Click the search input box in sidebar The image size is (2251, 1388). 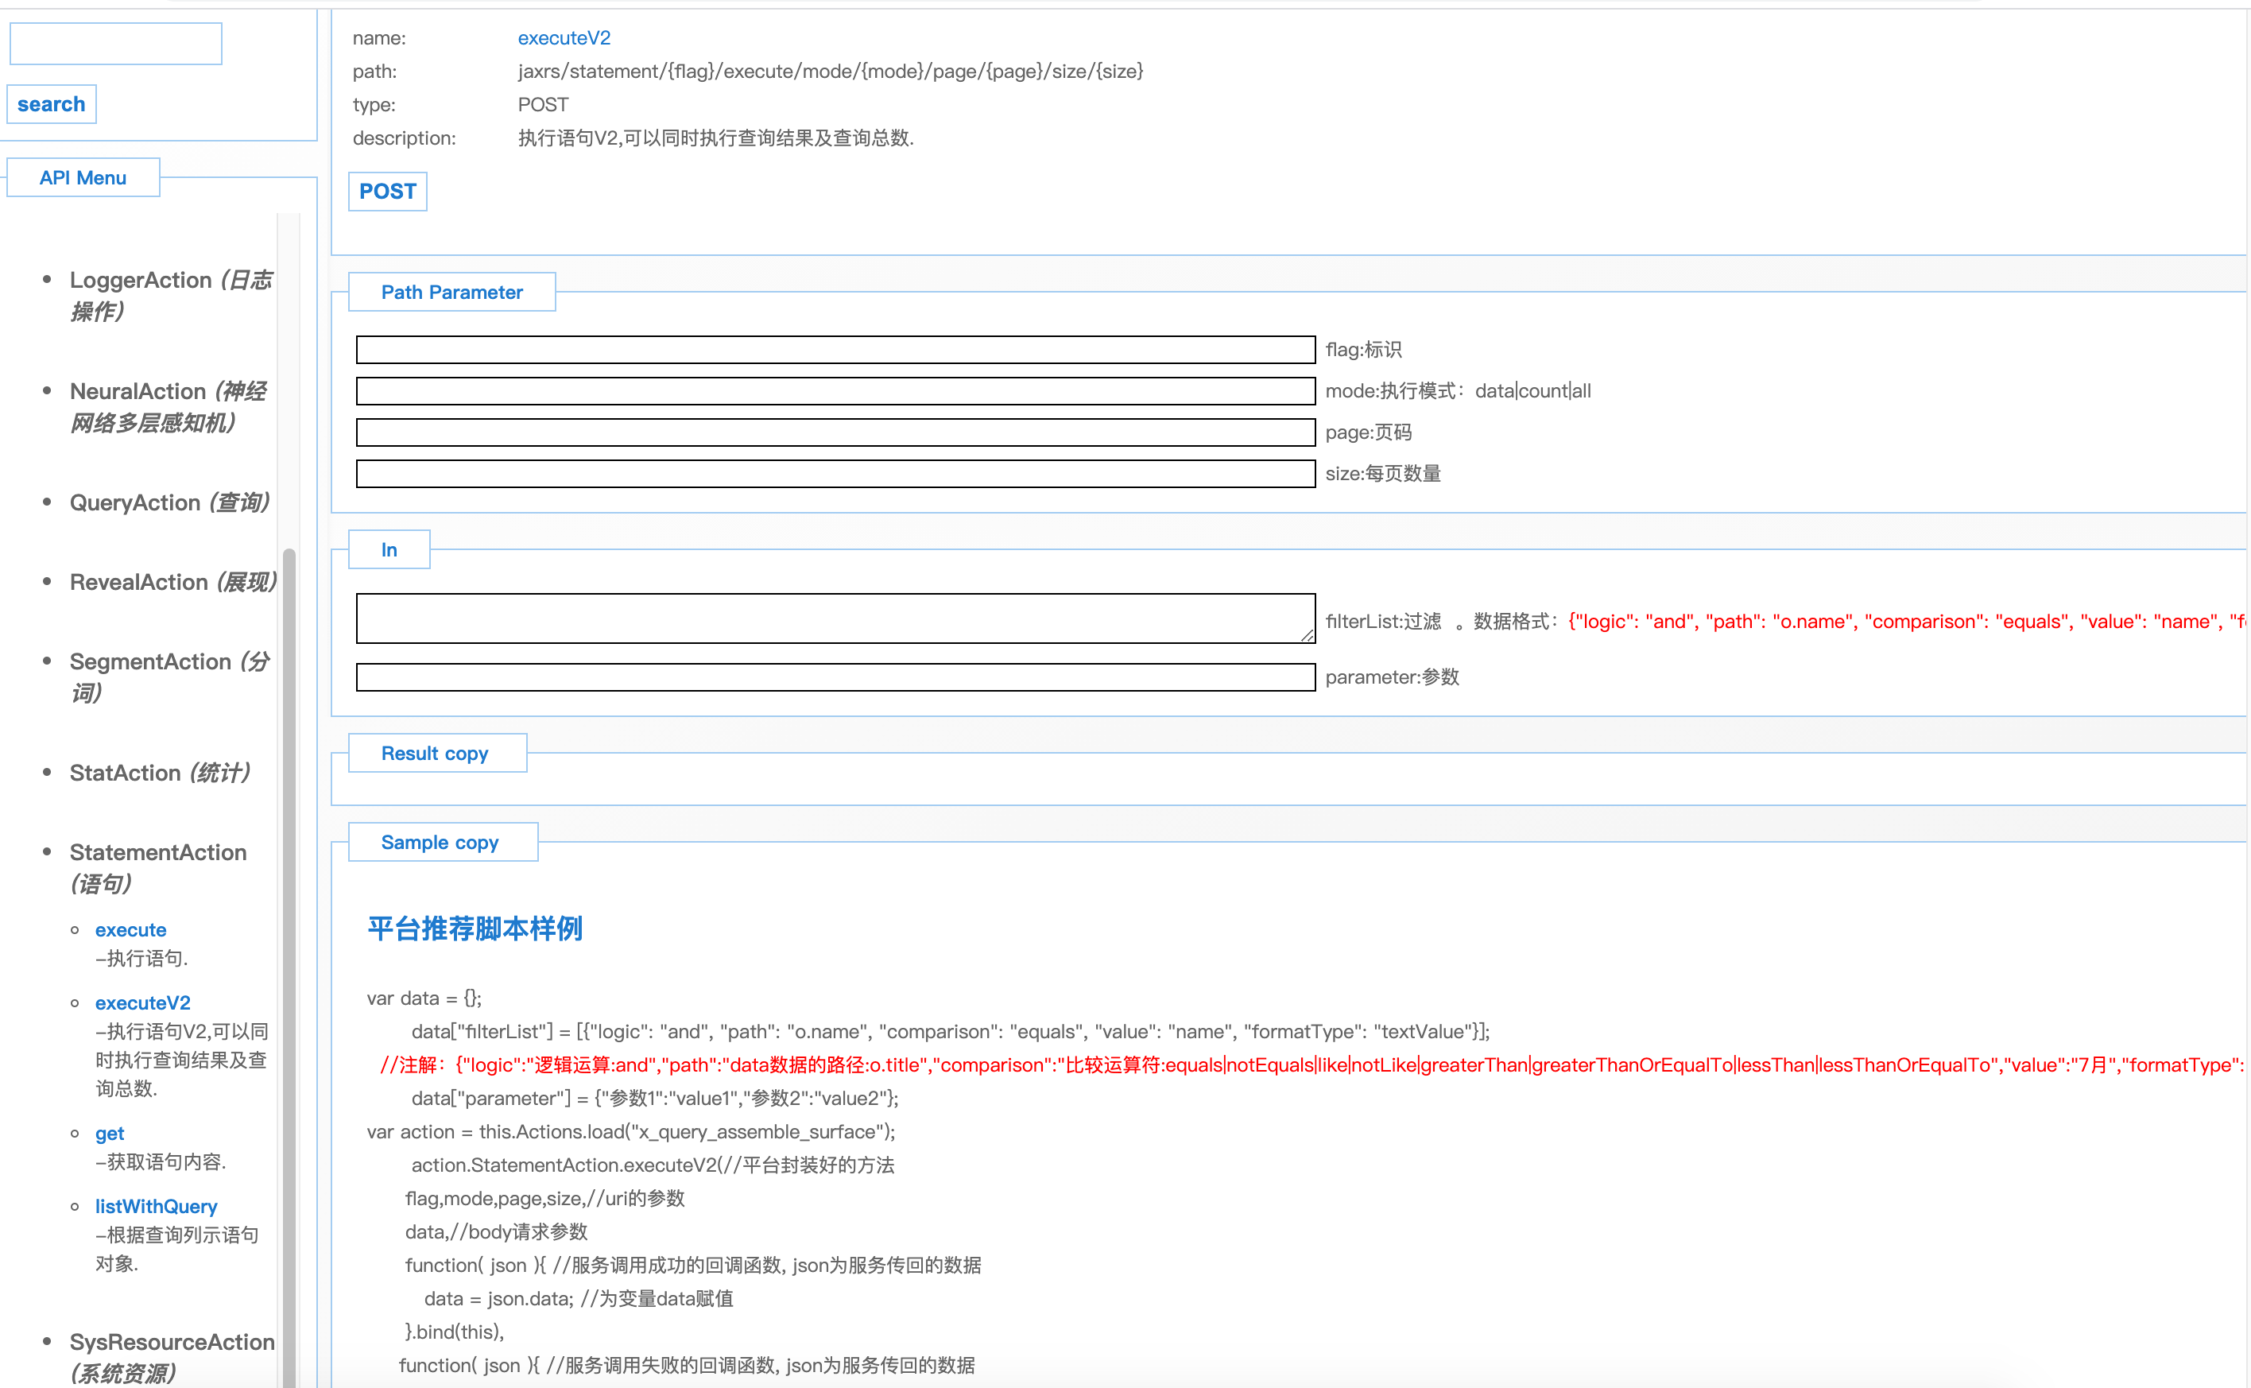(115, 43)
